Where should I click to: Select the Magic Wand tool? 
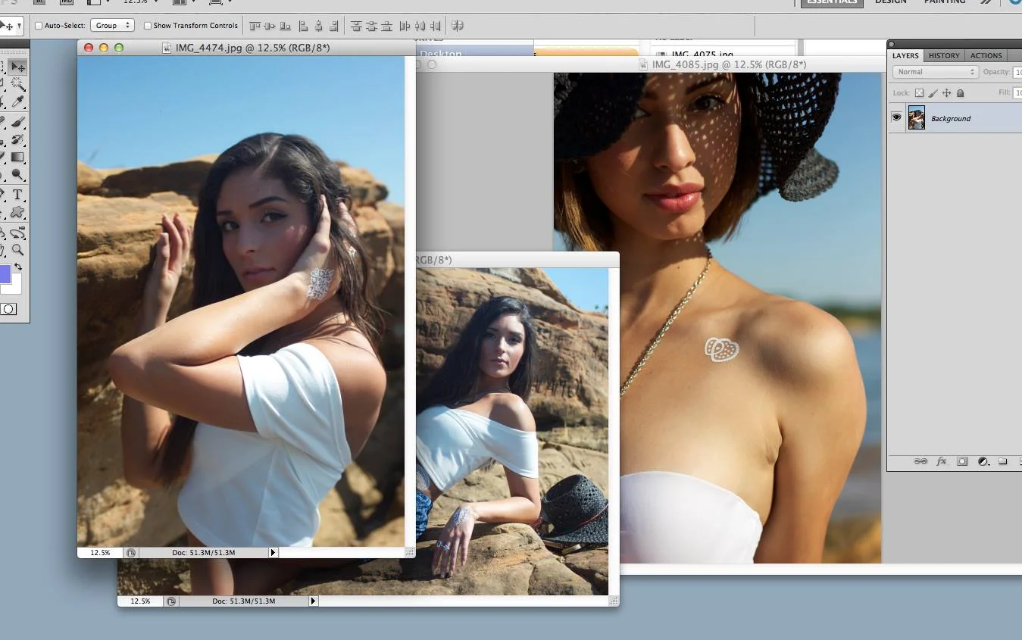coord(17,83)
